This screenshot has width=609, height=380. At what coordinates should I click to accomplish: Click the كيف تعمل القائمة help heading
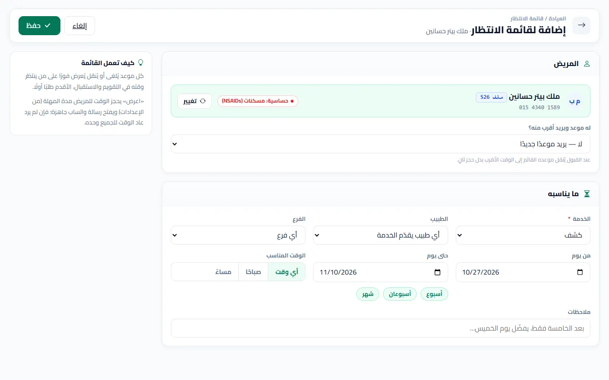[108, 63]
